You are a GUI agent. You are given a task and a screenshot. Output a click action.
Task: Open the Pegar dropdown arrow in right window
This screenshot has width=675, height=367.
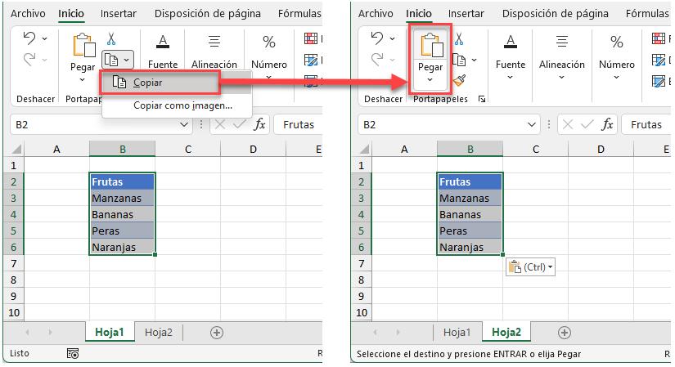coord(430,79)
